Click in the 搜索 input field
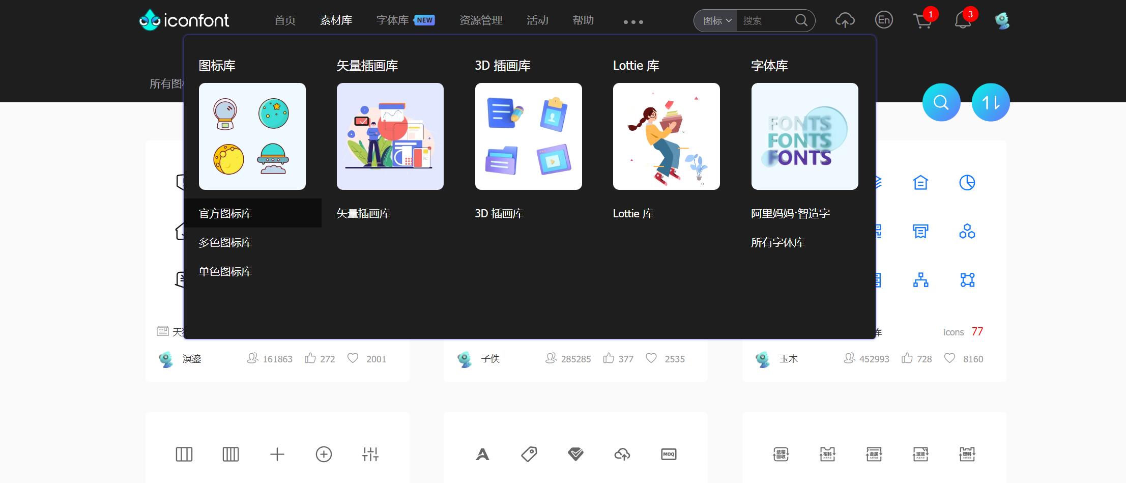The height and width of the screenshot is (483, 1126). (764, 21)
